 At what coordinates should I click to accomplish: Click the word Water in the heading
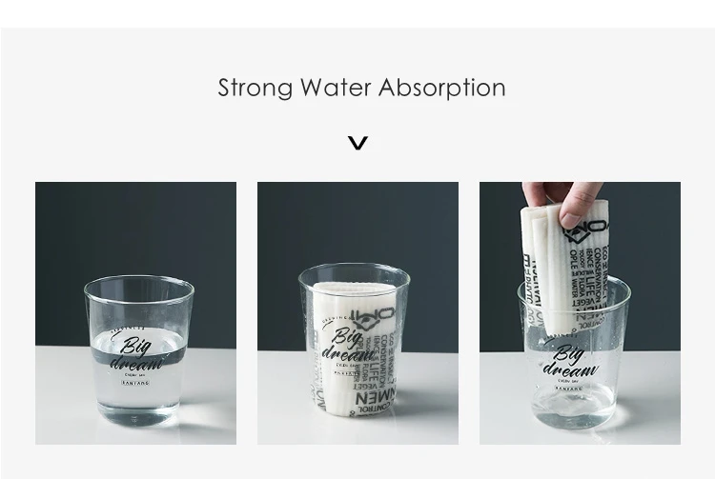(337, 87)
